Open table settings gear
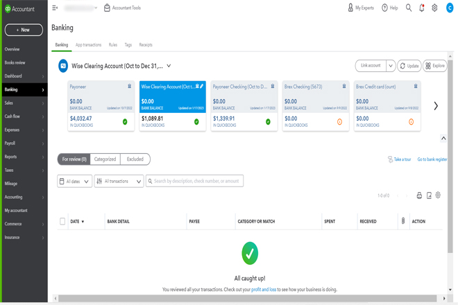 click(438, 195)
